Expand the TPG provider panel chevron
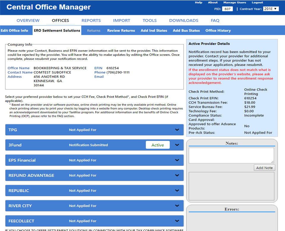This screenshot has height=231, width=285. [x=177, y=130]
